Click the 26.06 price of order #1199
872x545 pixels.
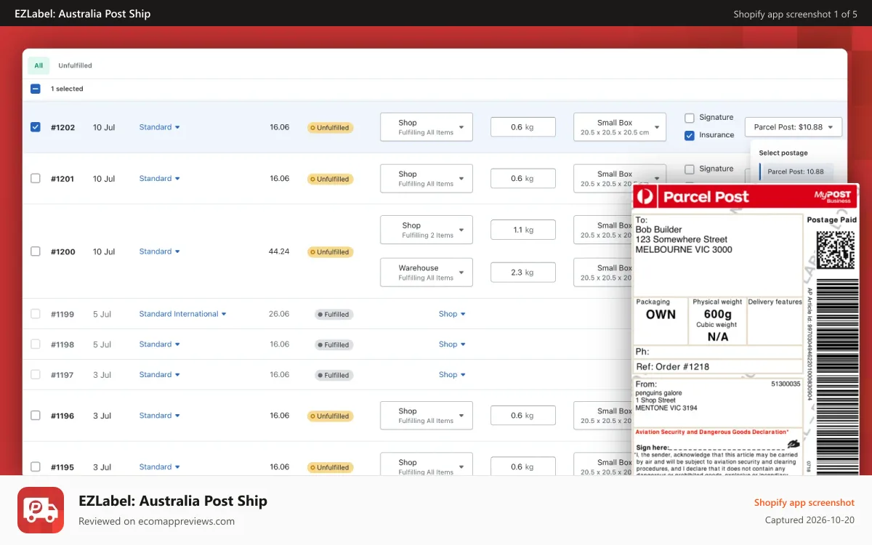pyautogui.click(x=279, y=314)
